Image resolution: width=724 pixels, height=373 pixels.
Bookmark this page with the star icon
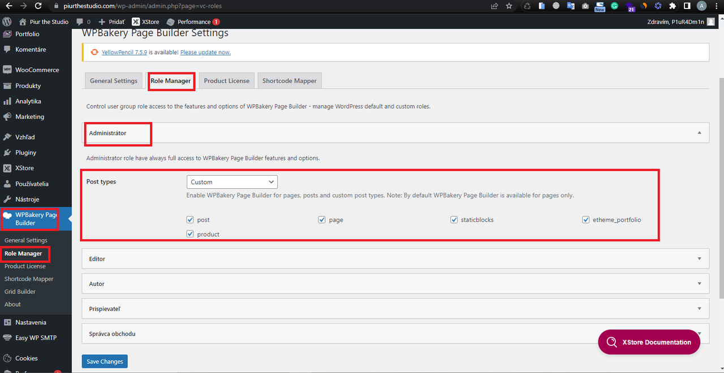coord(509,6)
